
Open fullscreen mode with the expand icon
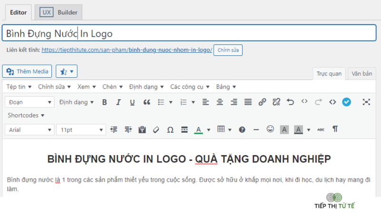point(366,102)
